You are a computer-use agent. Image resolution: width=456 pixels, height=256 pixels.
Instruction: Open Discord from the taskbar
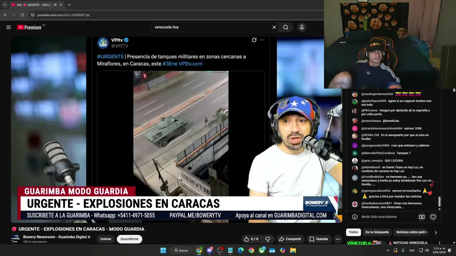(x=209, y=250)
